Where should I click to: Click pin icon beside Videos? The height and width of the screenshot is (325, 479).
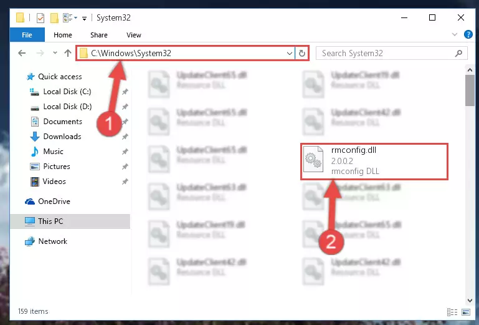(125, 182)
